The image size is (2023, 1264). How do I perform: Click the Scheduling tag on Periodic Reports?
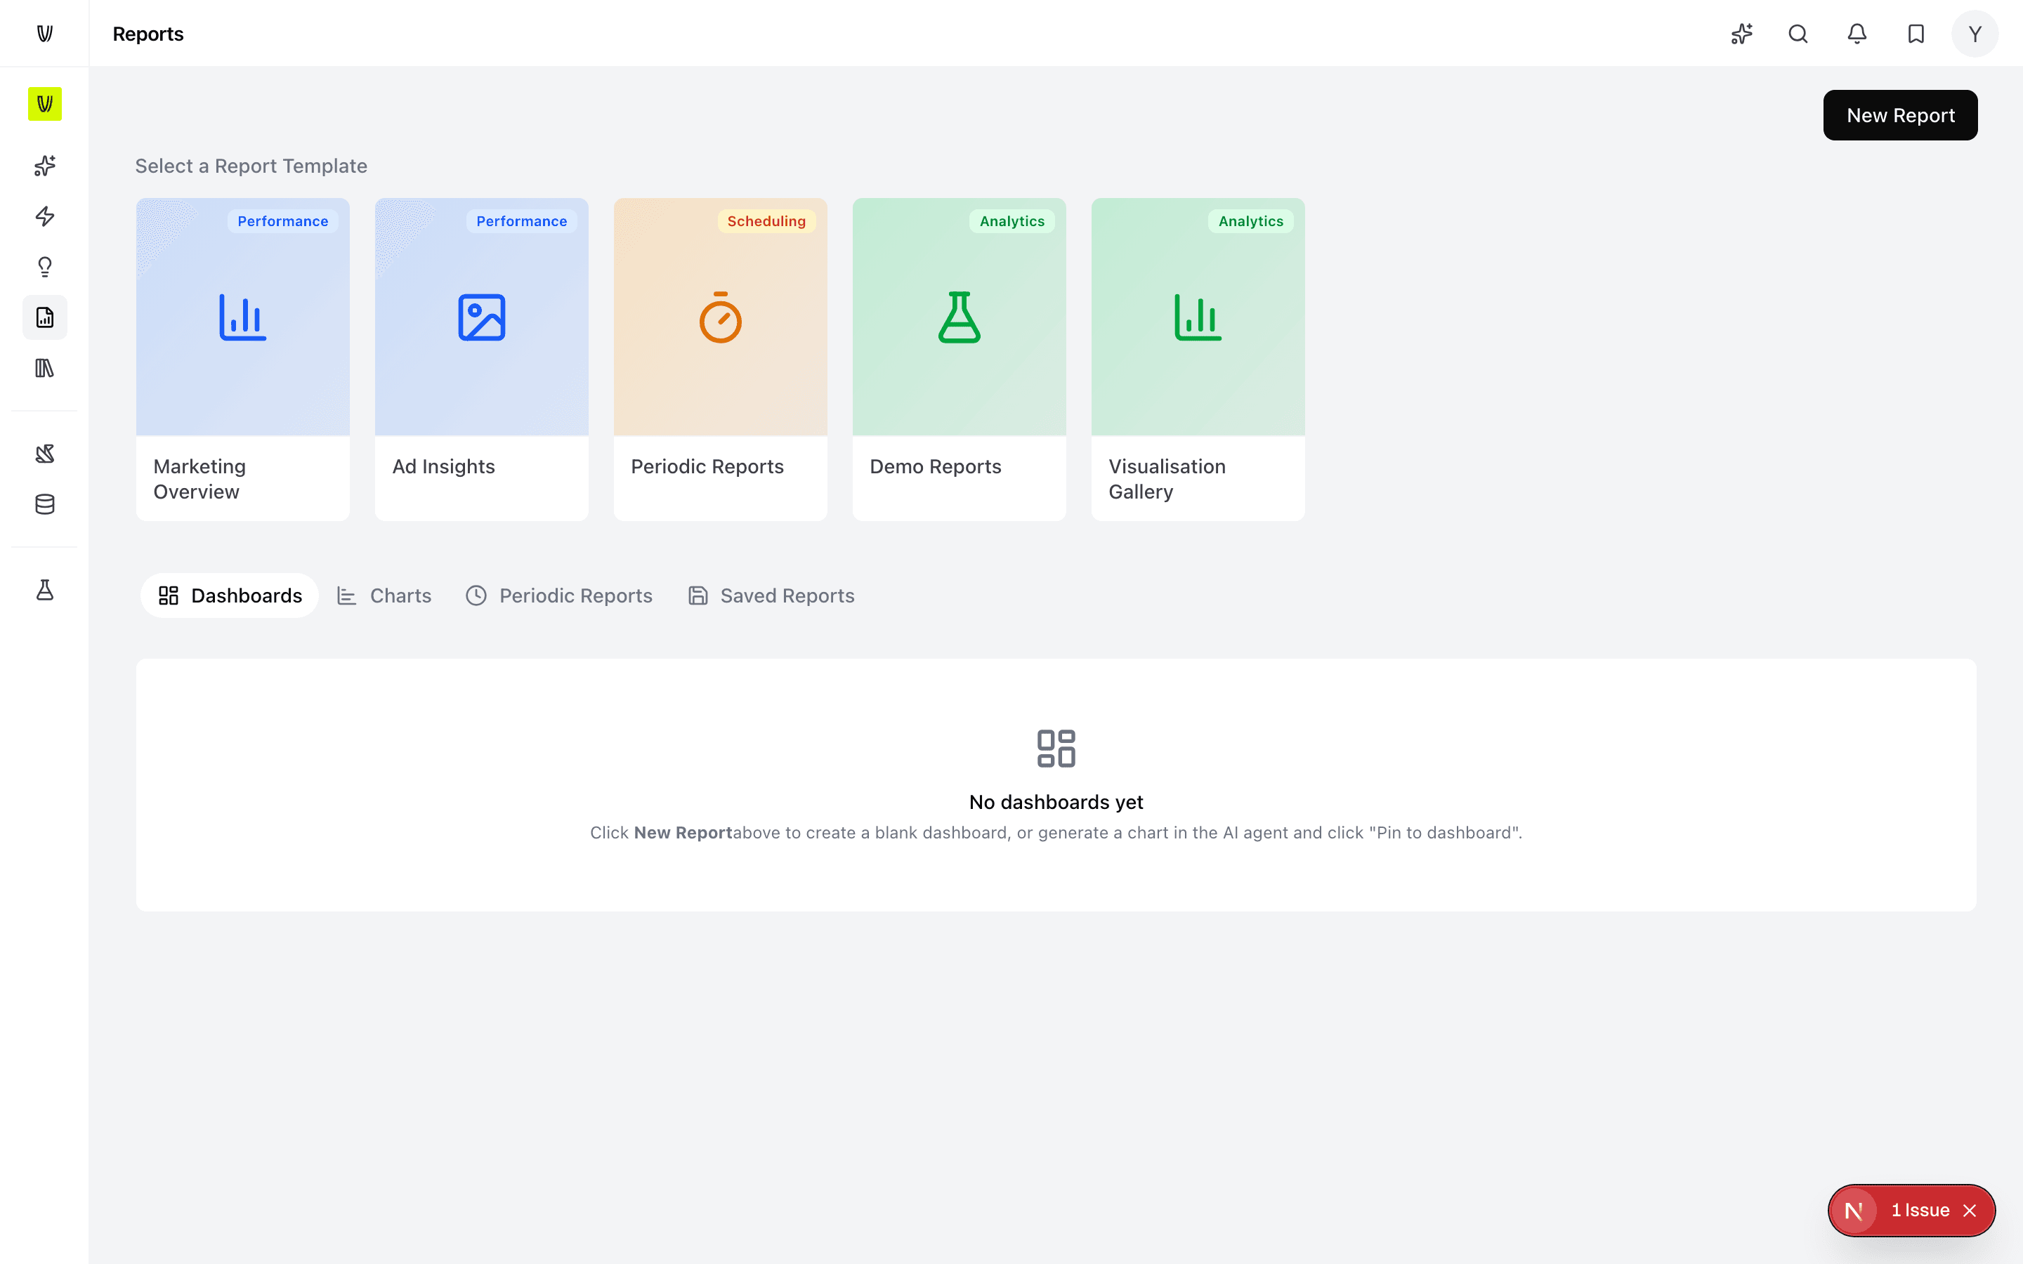tap(766, 220)
